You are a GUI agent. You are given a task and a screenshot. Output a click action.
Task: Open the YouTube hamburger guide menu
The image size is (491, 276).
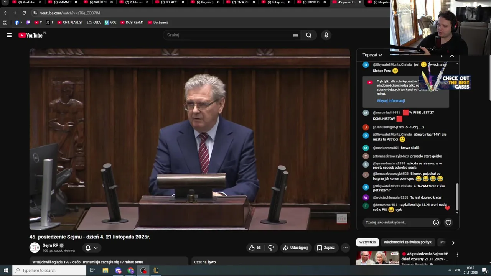click(x=9, y=35)
